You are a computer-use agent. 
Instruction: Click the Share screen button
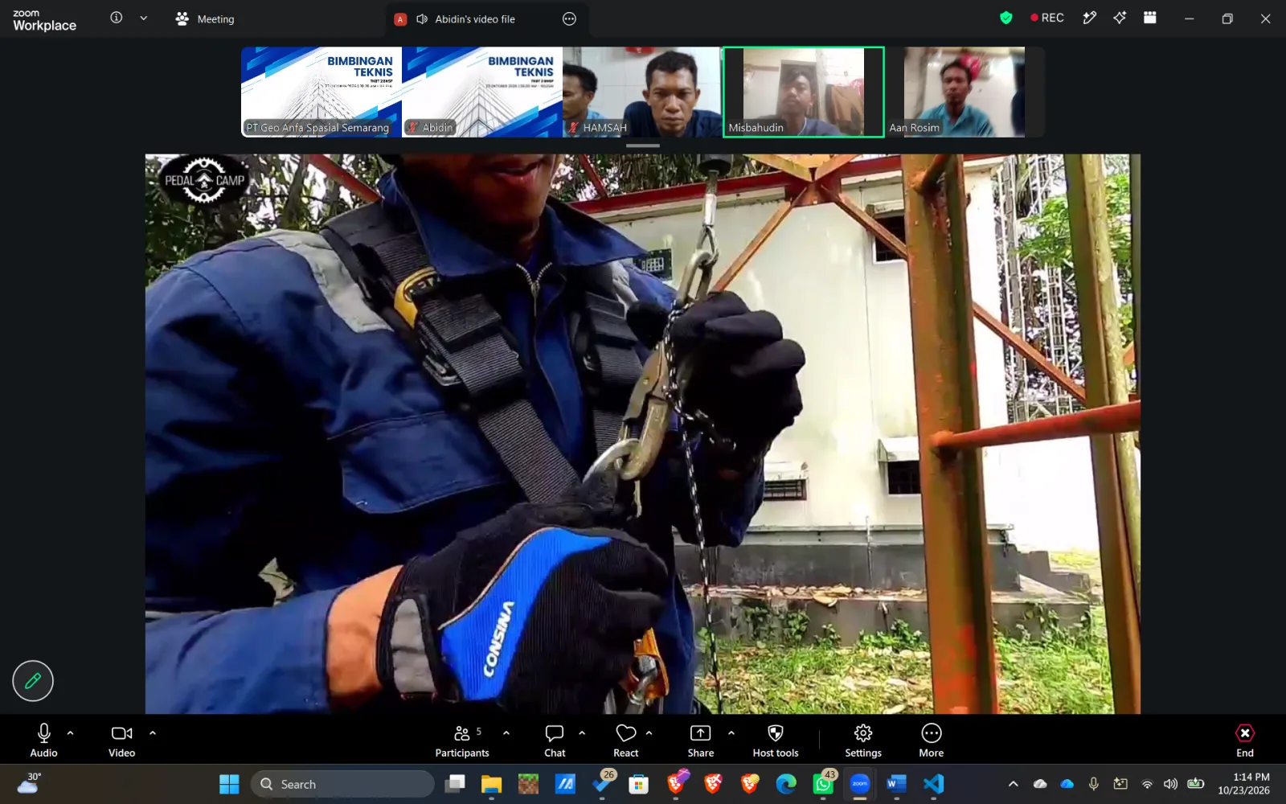pyautogui.click(x=701, y=740)
